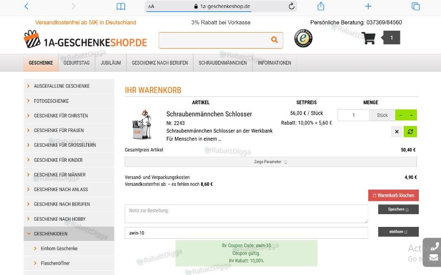Expand Ausgefallene Geschenke in the sidebar

pos(69,86)
